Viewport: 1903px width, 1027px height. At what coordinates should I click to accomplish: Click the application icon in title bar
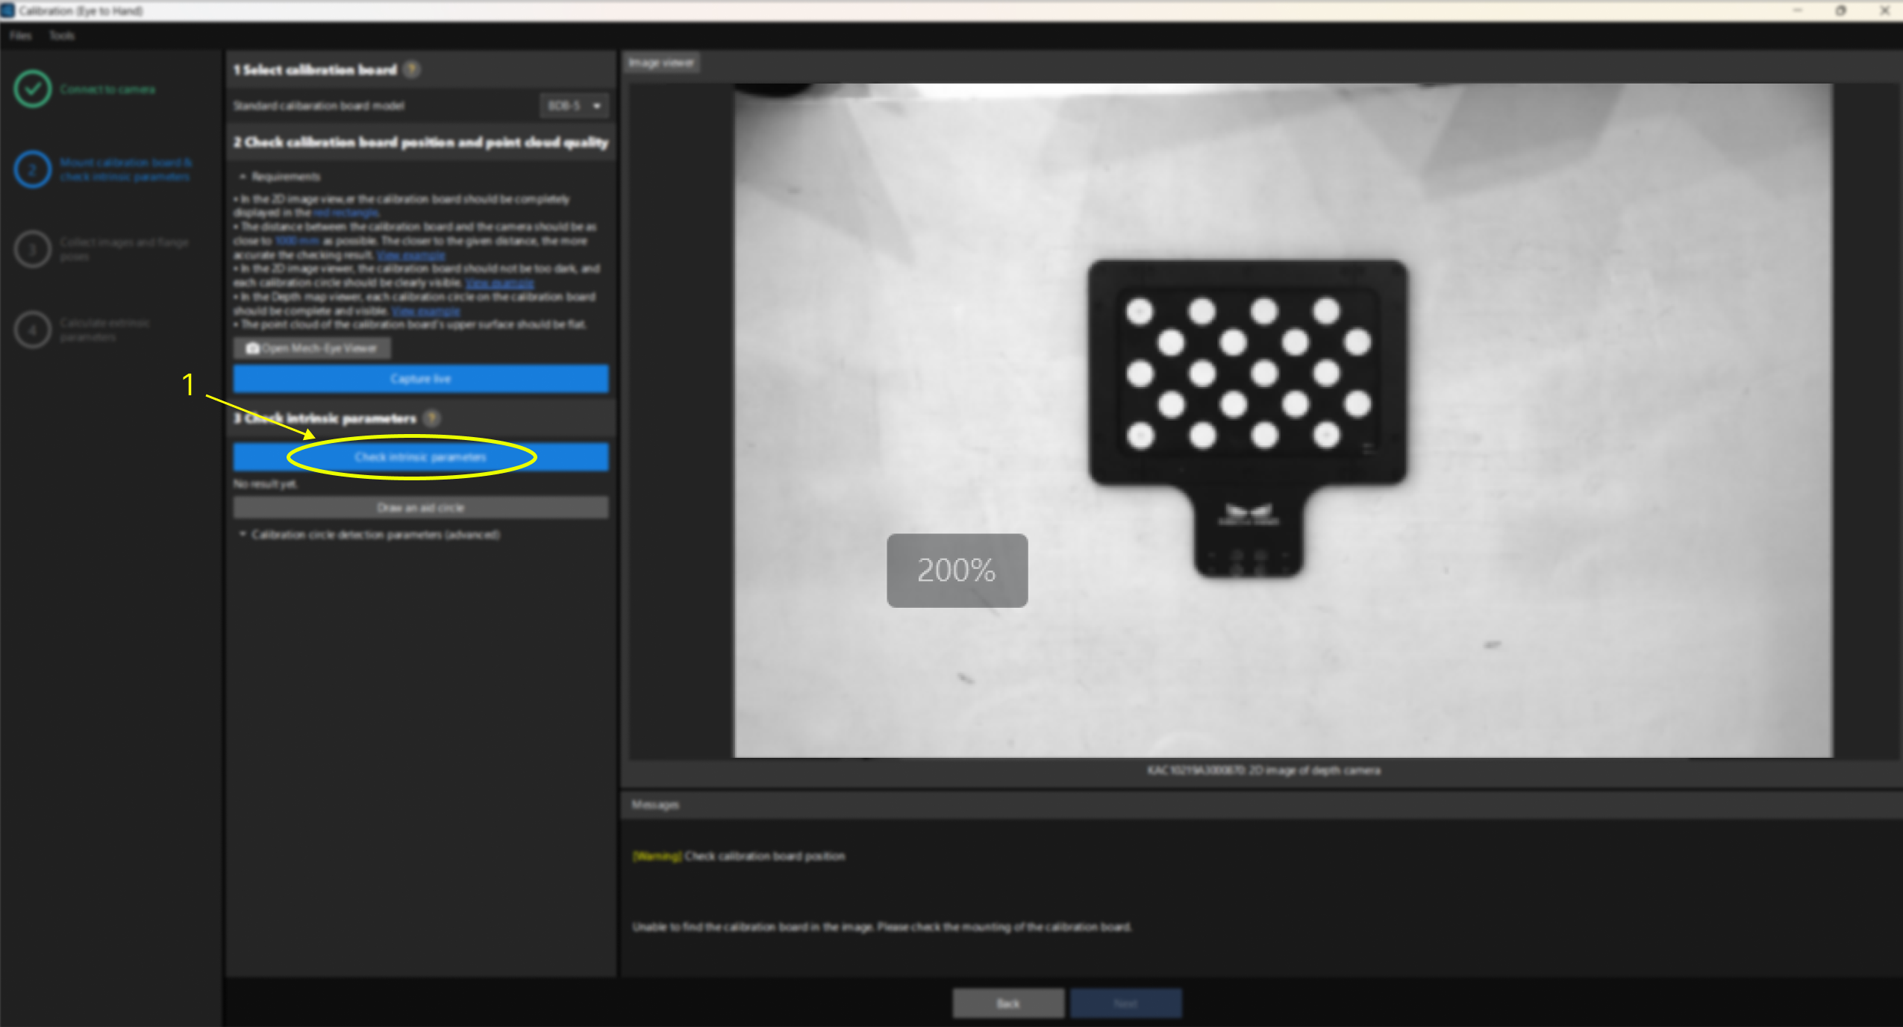(8, 10)
